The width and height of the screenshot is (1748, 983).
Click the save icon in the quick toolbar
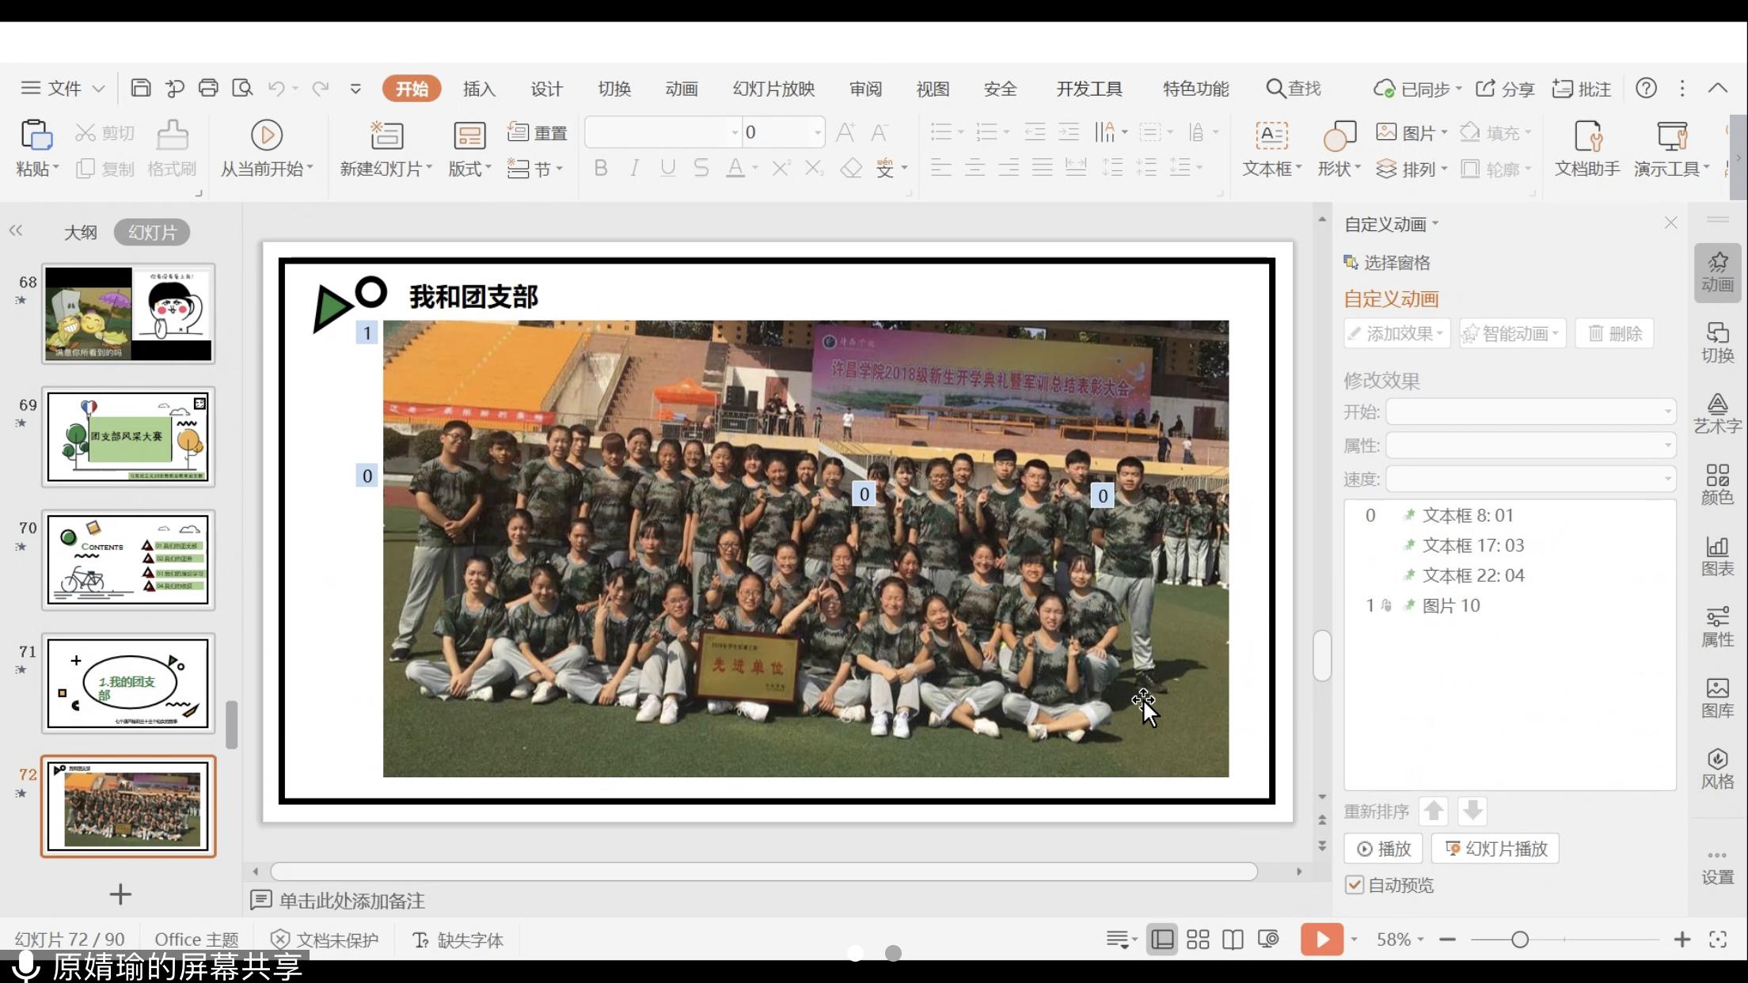click(140, 88)
